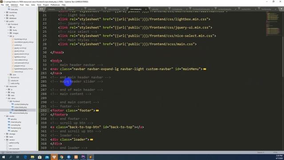Screen dimensions: 284x160
Task: Open the Goto menu
Action: pyautogui.click(x=33, y=5)
